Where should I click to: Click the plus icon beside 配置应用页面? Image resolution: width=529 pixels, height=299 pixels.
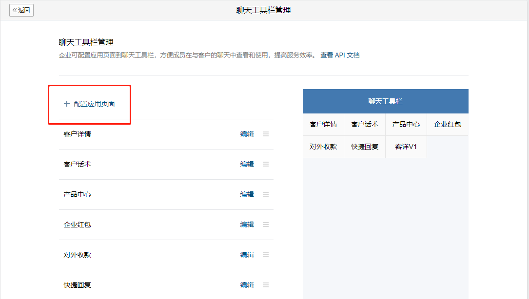point(67,104)
